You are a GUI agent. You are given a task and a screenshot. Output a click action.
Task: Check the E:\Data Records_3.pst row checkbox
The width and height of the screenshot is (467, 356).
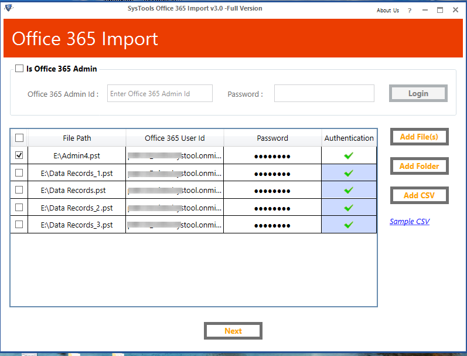click(19, 224)
